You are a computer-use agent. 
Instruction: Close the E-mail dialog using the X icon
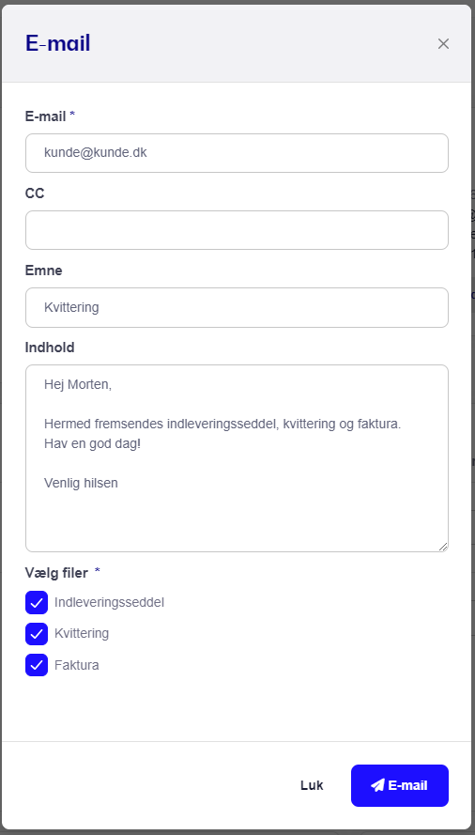443,43
